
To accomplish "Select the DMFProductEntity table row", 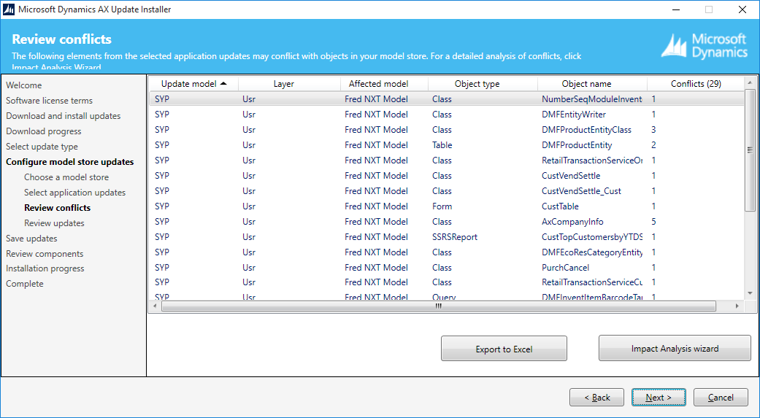I will (x=446, y=145).
